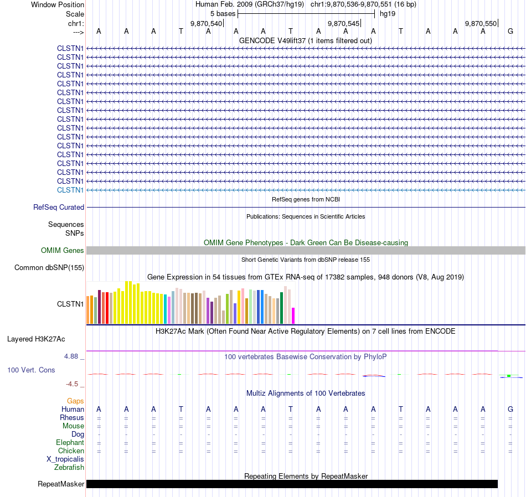Click 'Human Feb. 2009 (GRCh37/hg19)' assembly text
526x497 pixels.
point(250,4)
